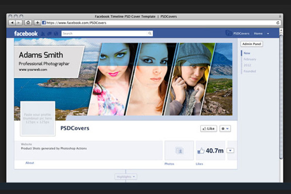Click the Facebook favicon in the address bar

tap(44, 23)
